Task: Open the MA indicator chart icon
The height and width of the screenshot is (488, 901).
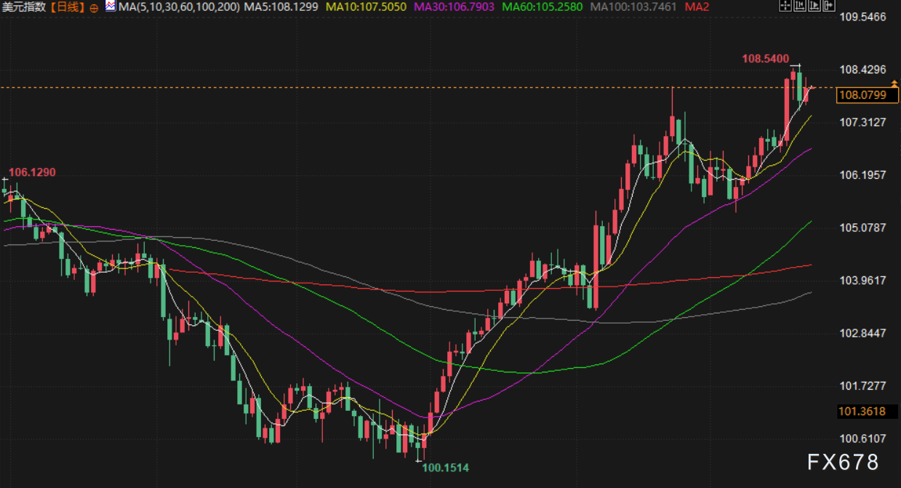Action: click(x=110, y=7)
